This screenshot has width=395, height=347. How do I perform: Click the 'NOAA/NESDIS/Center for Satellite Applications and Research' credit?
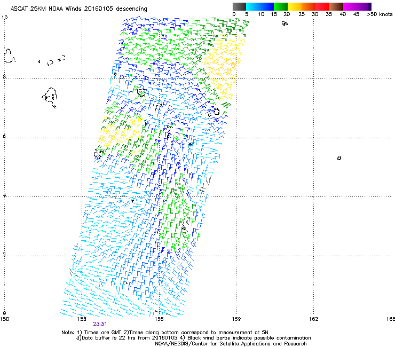231,344
